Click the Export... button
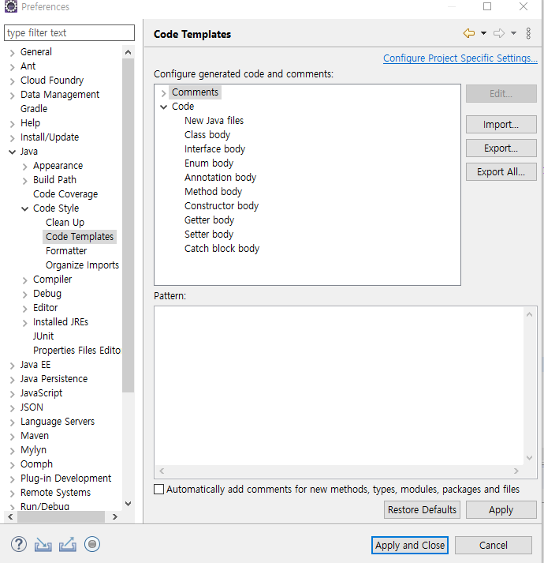This screenshot has width=544, height=563. (x=501, y=148)
